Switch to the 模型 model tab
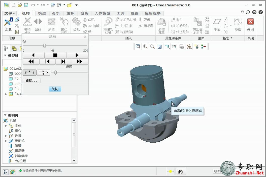The width and height of the screenshot is (266, 177). [x=42, y=13]
